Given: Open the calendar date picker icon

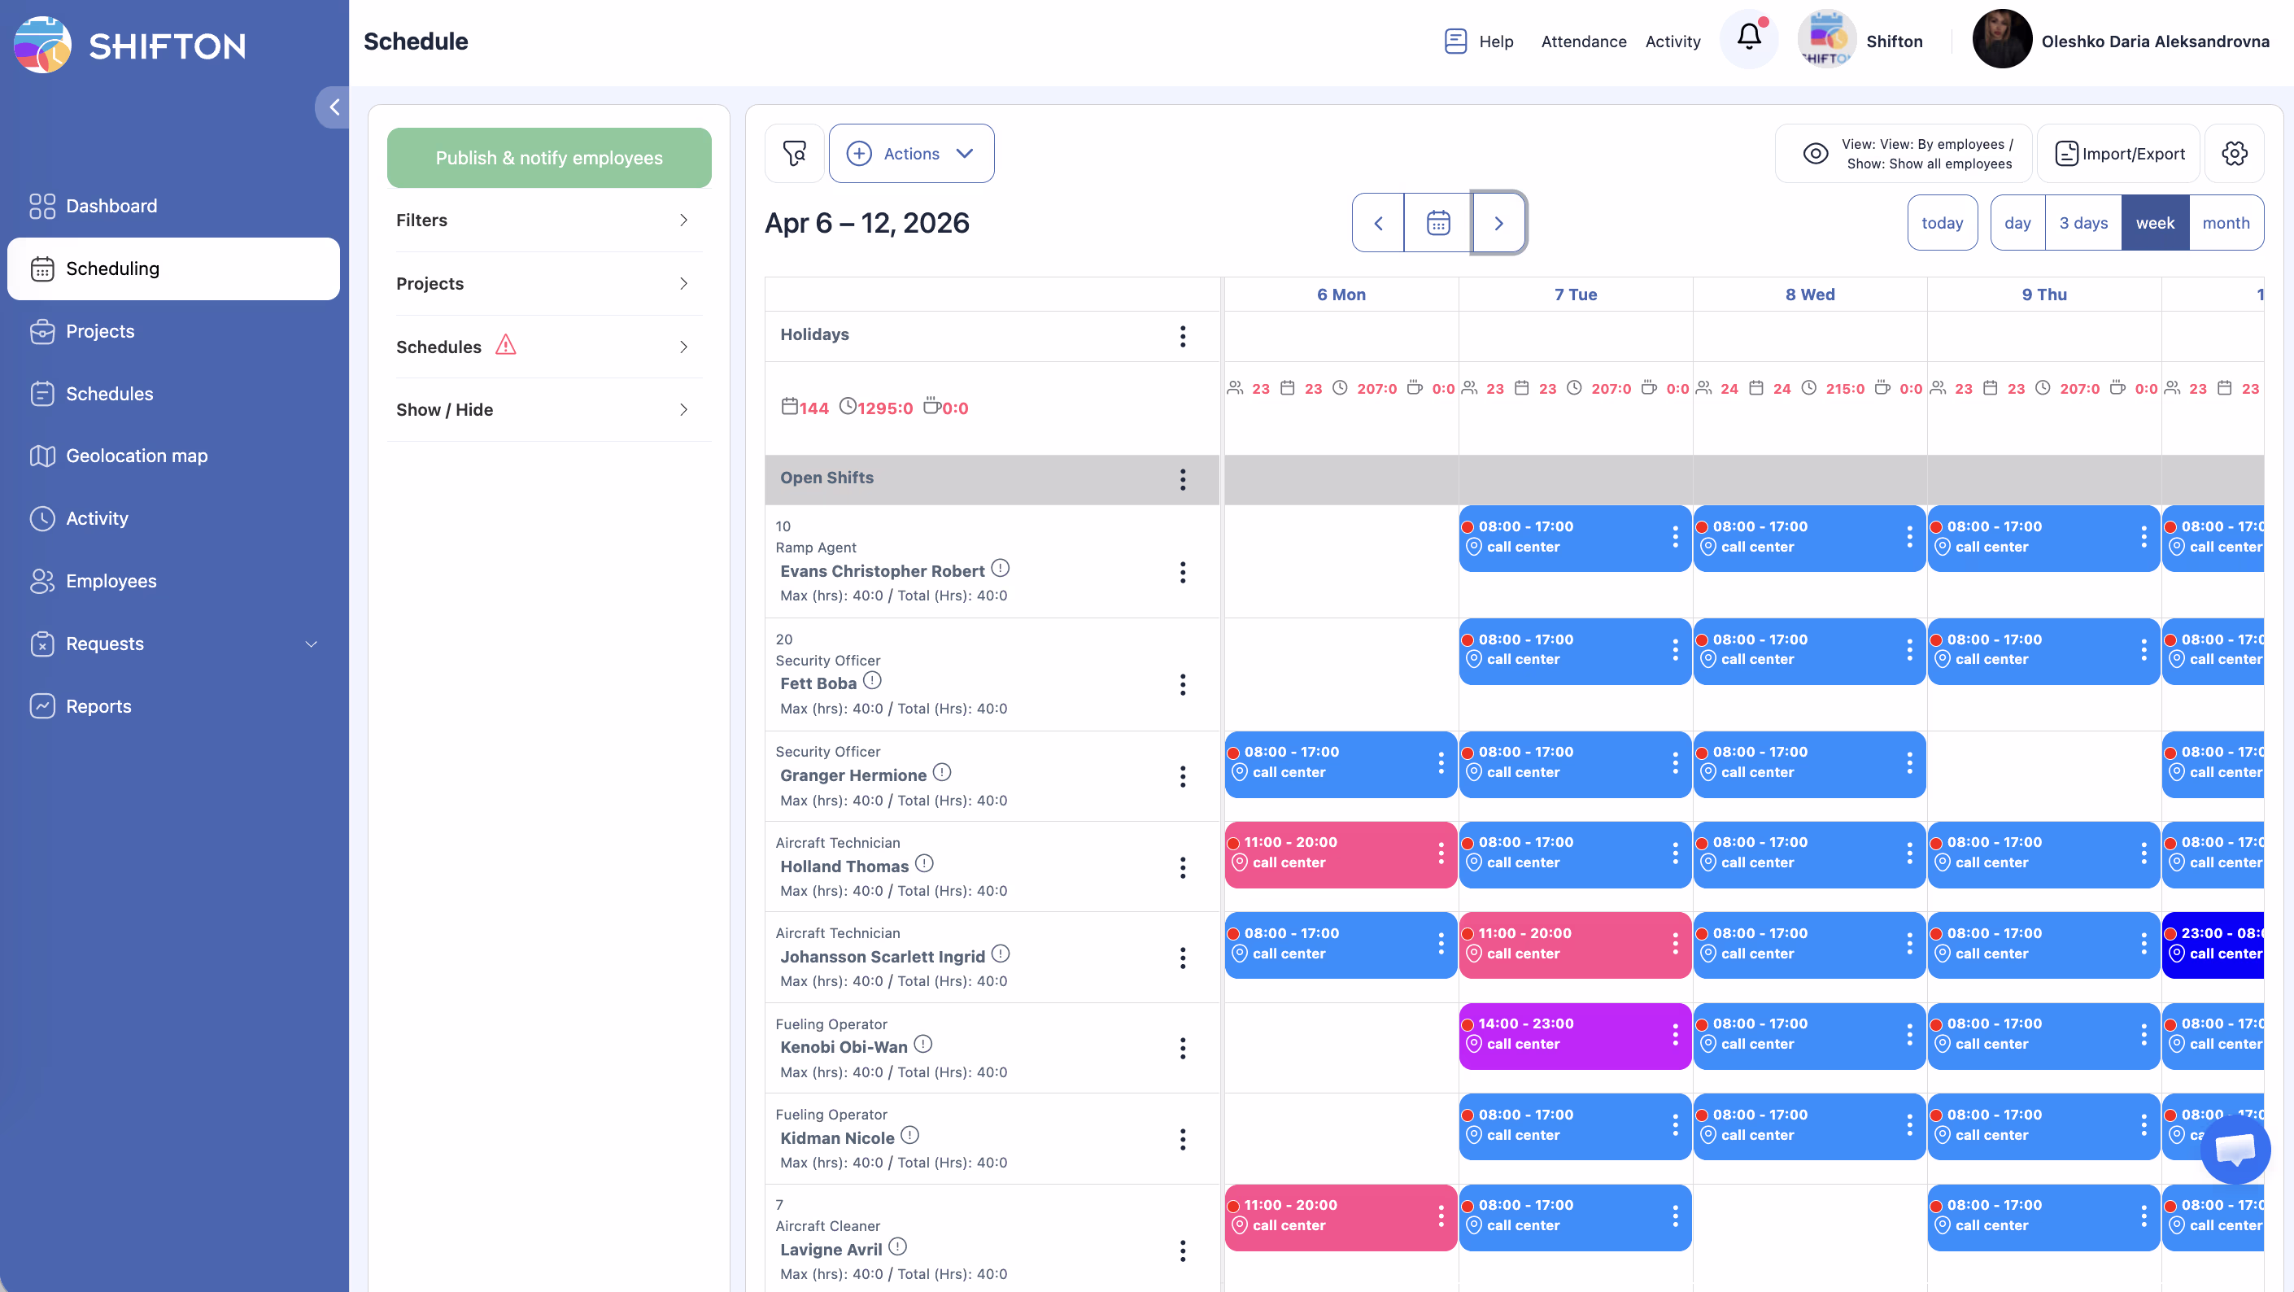Looking at the screenshot, I should 1437,223.
